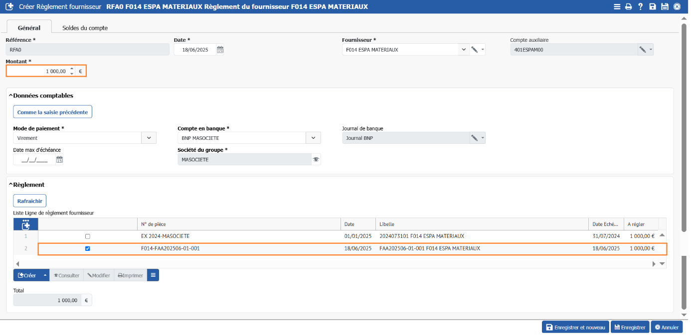Viewport: 691px width, 335px height.
Task: Toggle the eye icon beside Société du groupe
Action: (x=316, y=160)
